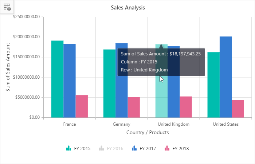Expand the Germany axis label
The width and height of the screenshot is (255, 164).
pyautogui.click(x=121, y=124)
